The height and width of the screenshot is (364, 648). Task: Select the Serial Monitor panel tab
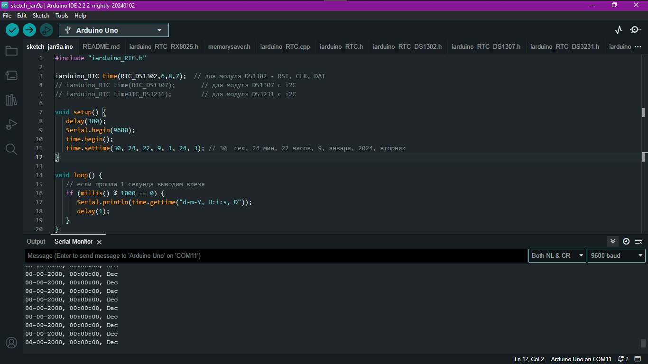point(74,241)
